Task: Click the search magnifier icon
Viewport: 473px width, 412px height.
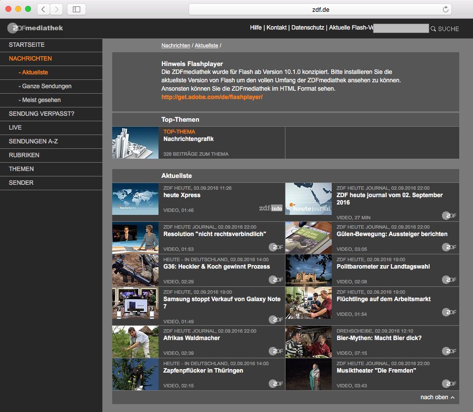Action: pyautogui.click(x=433, y=29)
